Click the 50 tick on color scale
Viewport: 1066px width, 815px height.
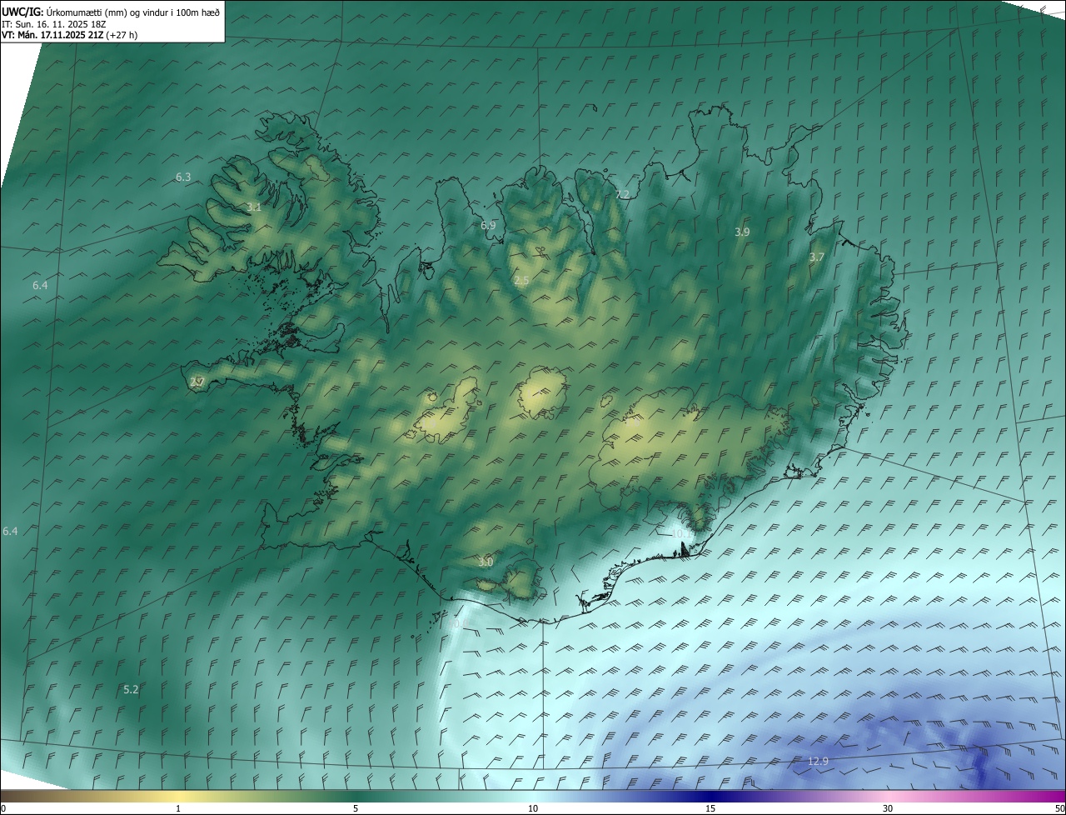(1059, 808)
